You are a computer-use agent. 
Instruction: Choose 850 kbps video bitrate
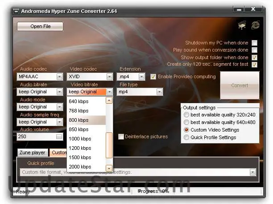point(87,129)
